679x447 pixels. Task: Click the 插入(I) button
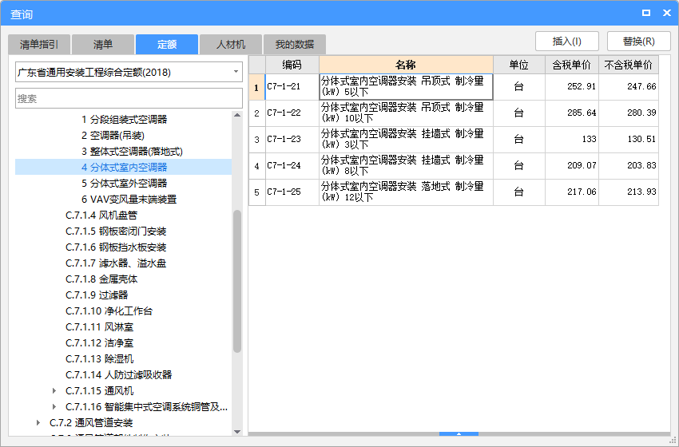(567, 42)
